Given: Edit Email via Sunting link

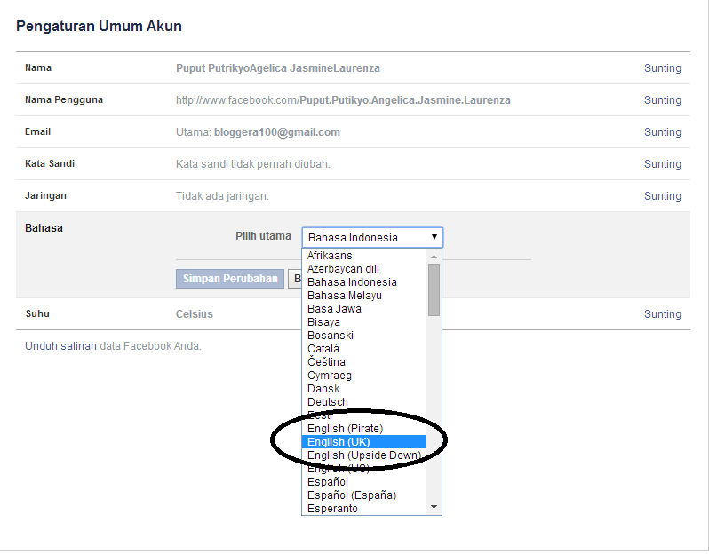Looking at the screenshot, I should (663, 132).
